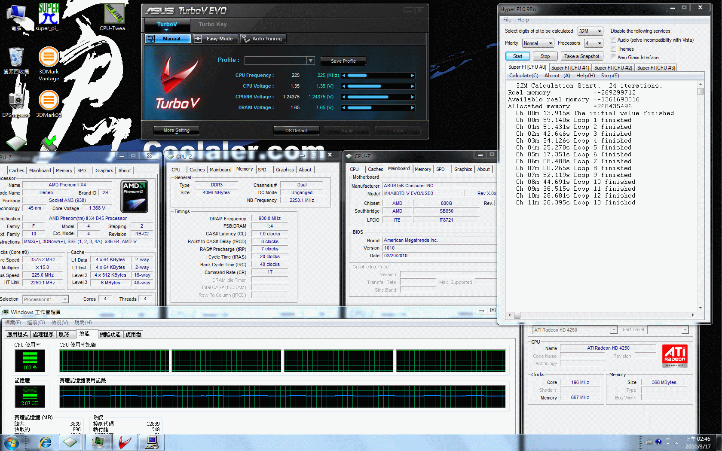The height and width of the screenshot is (451, 722).
Task: Toggle the Themes checkbox in Hyper PI
Action: (614, 49)
